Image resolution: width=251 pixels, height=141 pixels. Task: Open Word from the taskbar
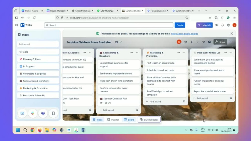point(83,130)
